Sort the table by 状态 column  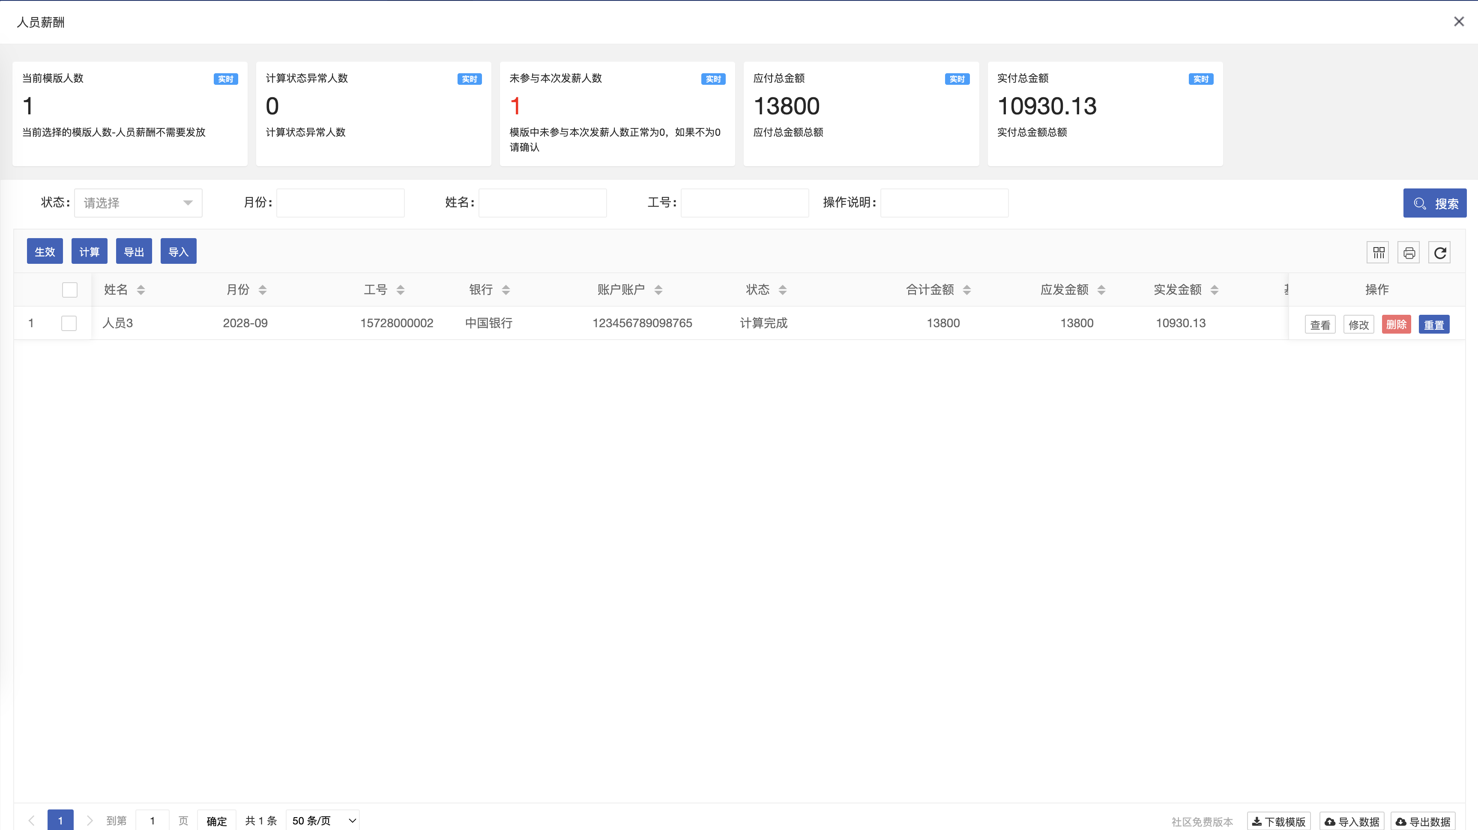[x=783, y=290]
